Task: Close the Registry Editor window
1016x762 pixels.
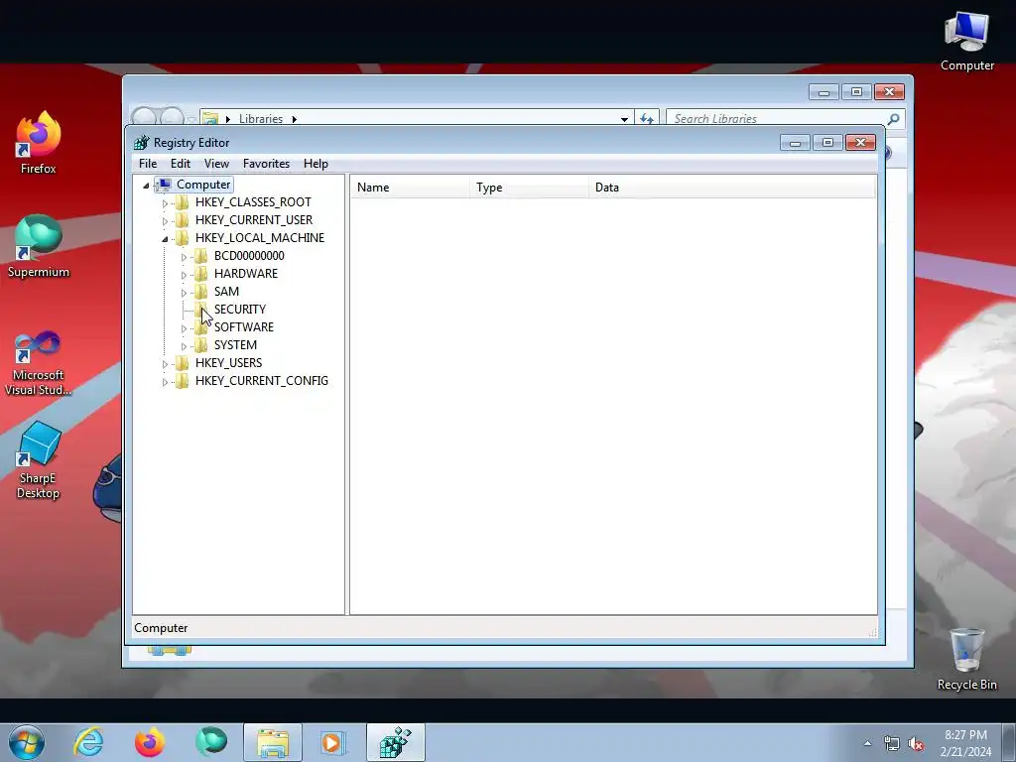Action: coord(860,143)
